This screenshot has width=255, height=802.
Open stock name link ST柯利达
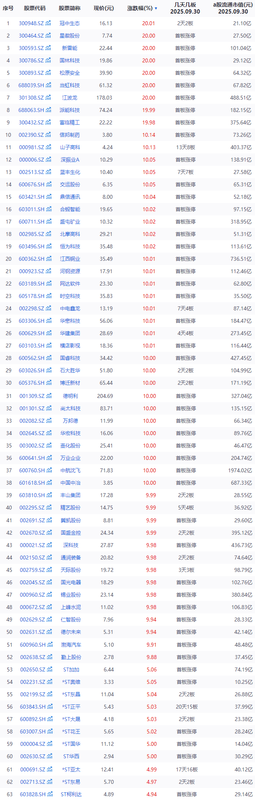coord(71,794)
